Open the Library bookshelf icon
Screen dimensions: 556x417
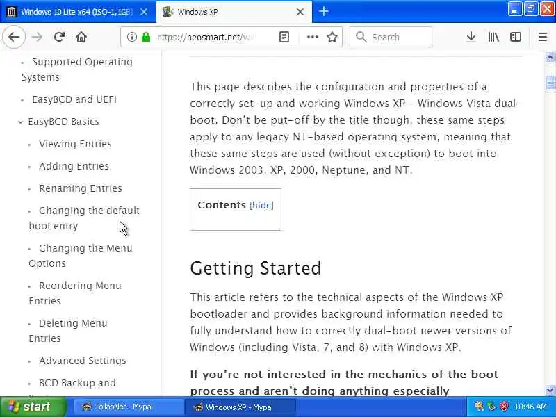point(493,37)
